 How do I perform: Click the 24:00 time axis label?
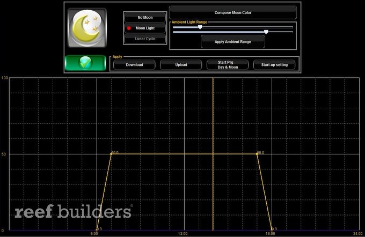point(358,233)
